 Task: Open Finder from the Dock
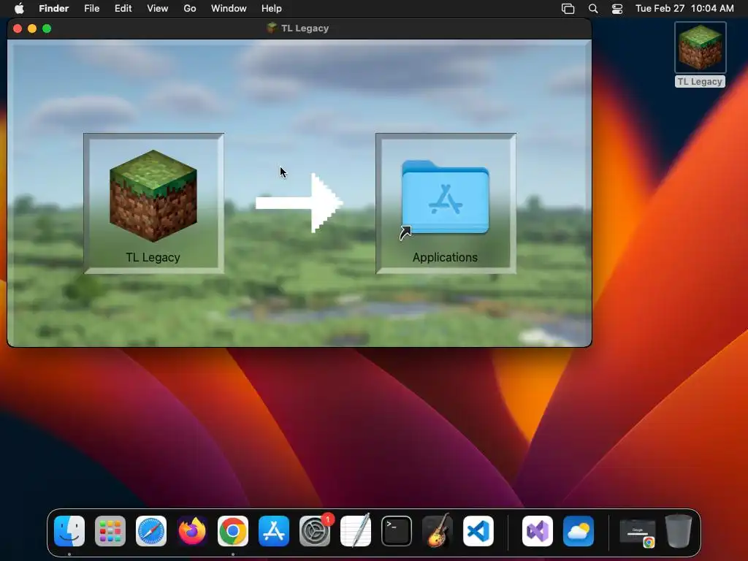click(x=69, y=531)
